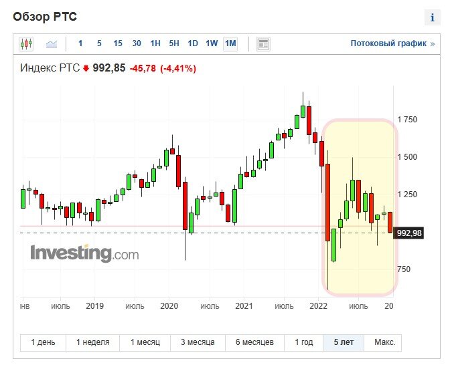Click the 992,98 current price label

coord(409,233)
